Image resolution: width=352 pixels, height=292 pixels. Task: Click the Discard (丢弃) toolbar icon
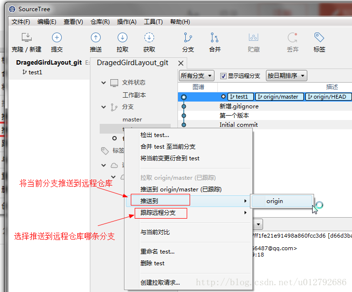coord(293,37)
